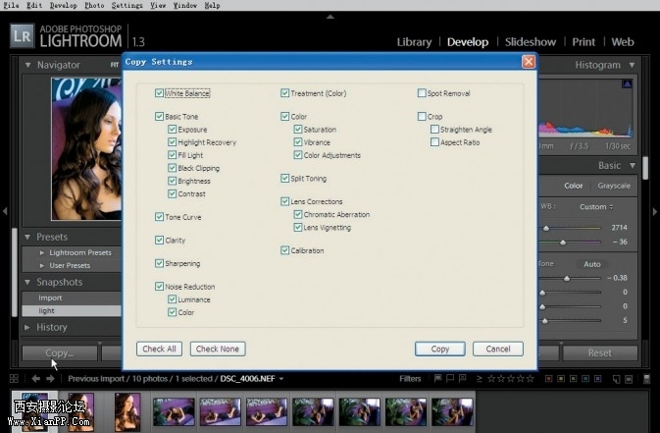
Task: Enable the Spot Removal checkbox
Action: (x=422, y=93)
